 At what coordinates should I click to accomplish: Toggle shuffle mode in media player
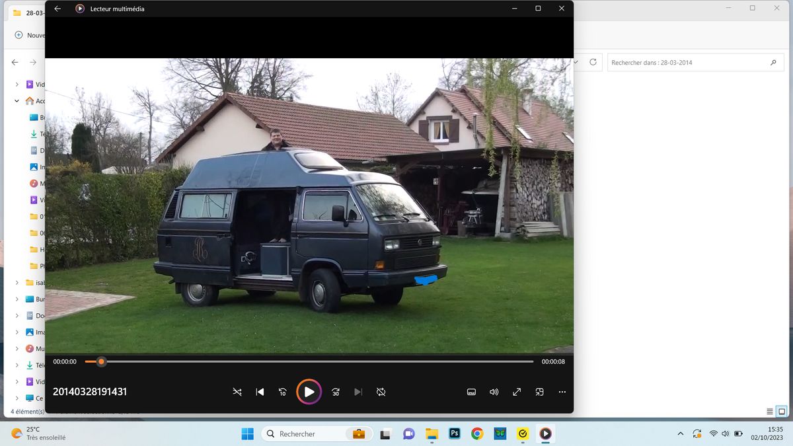pyautogui.click(x=237, y=392)
